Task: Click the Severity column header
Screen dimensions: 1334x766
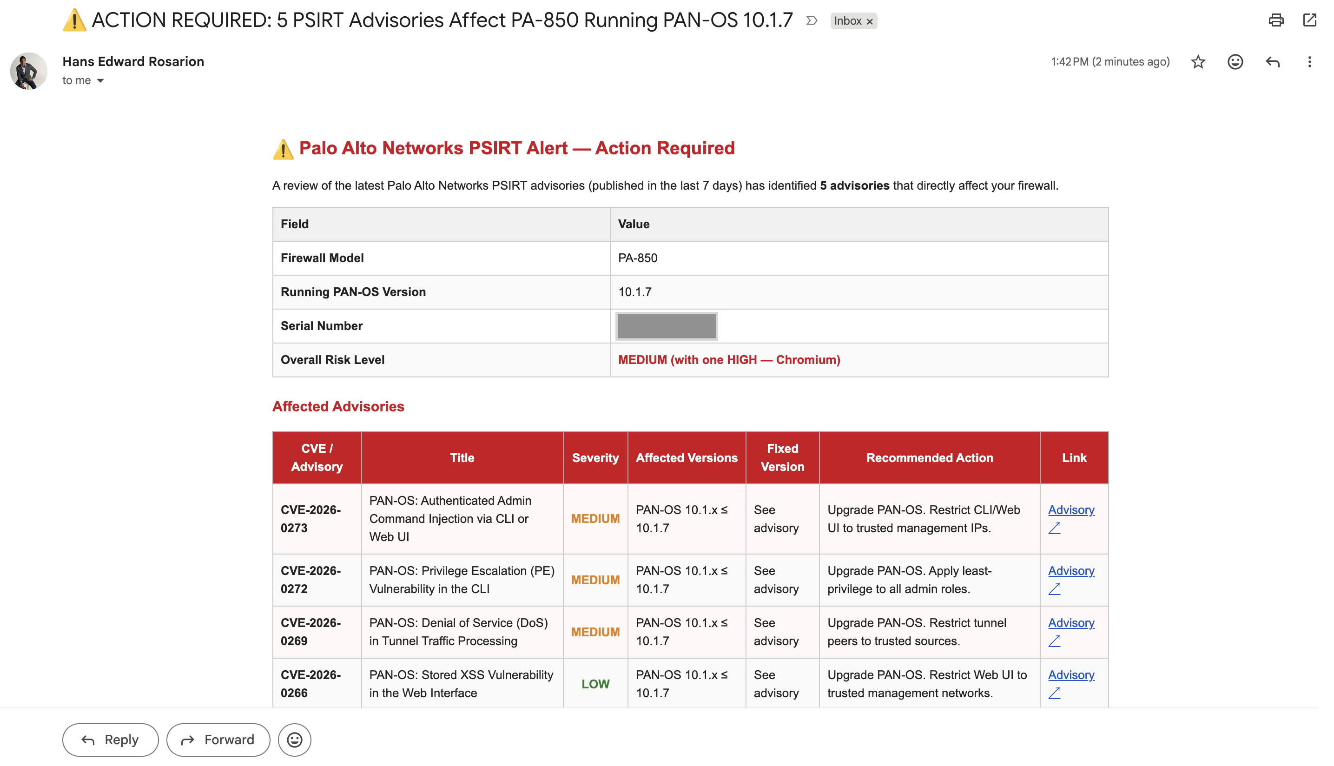Action: pos(595,458)
